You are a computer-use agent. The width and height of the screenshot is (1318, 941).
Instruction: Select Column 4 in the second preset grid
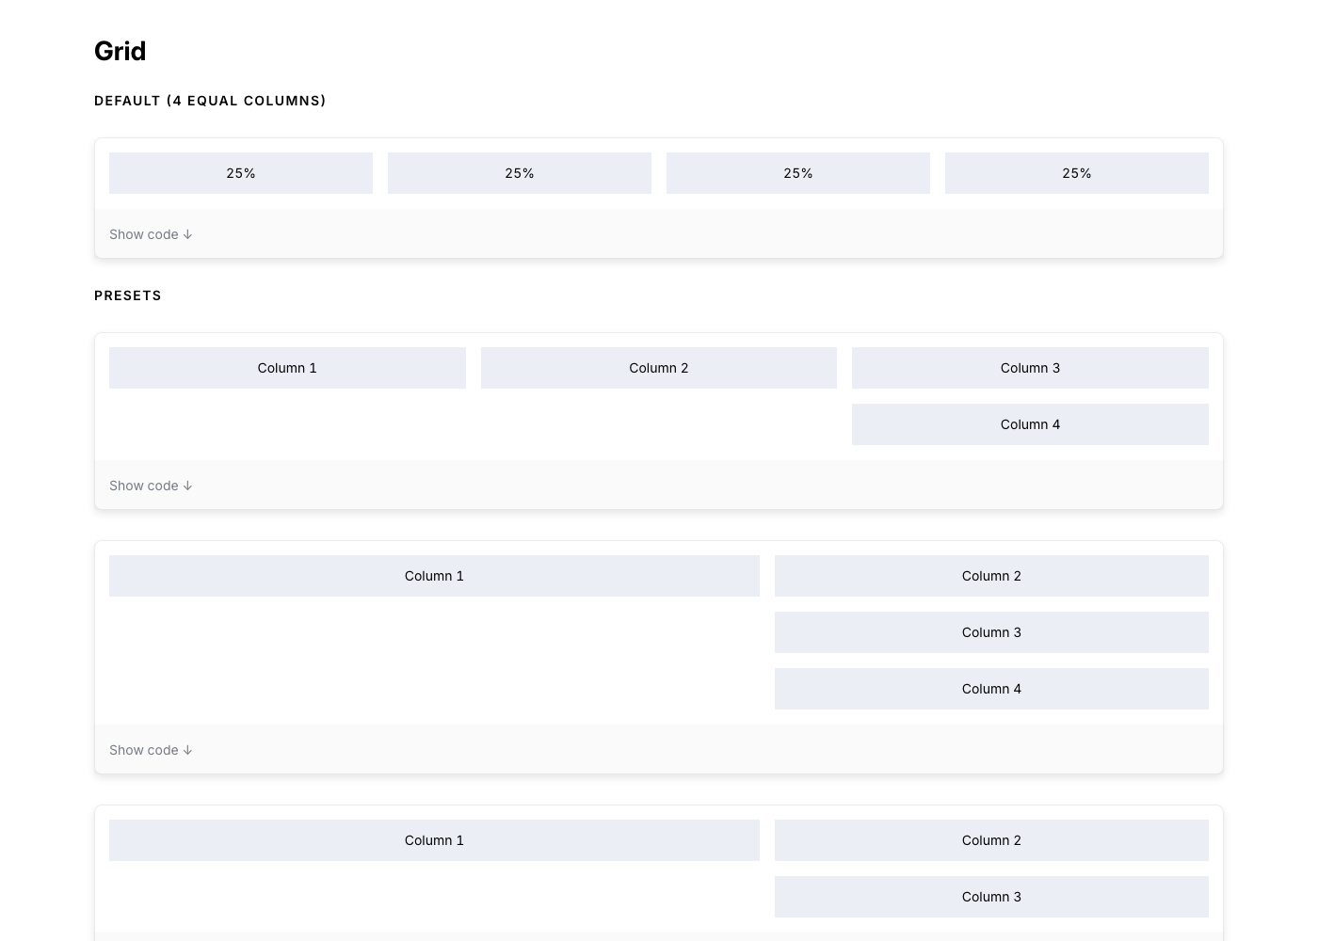click(991, 689)
